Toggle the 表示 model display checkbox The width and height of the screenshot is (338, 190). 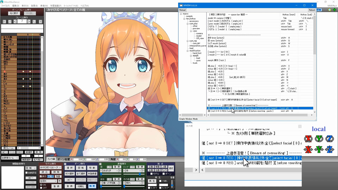[41, 176]
